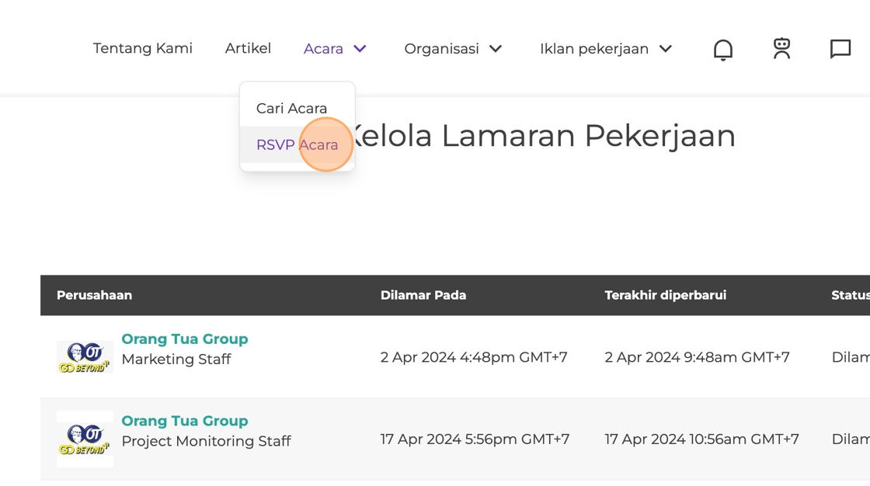
Task: Click the Perusahaan column header
Action: tap(94, 295)
